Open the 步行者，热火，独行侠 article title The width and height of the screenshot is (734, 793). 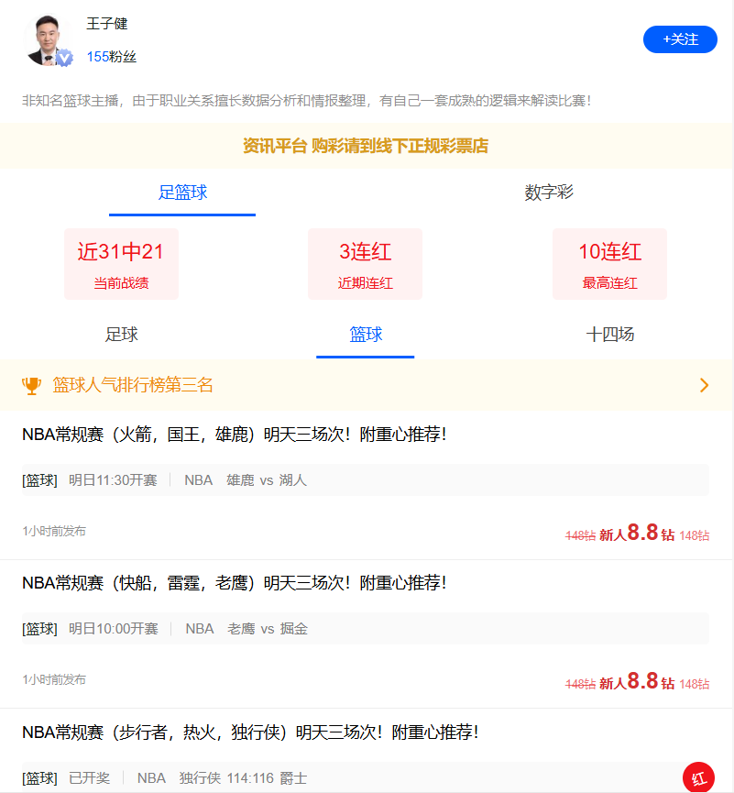249,732
